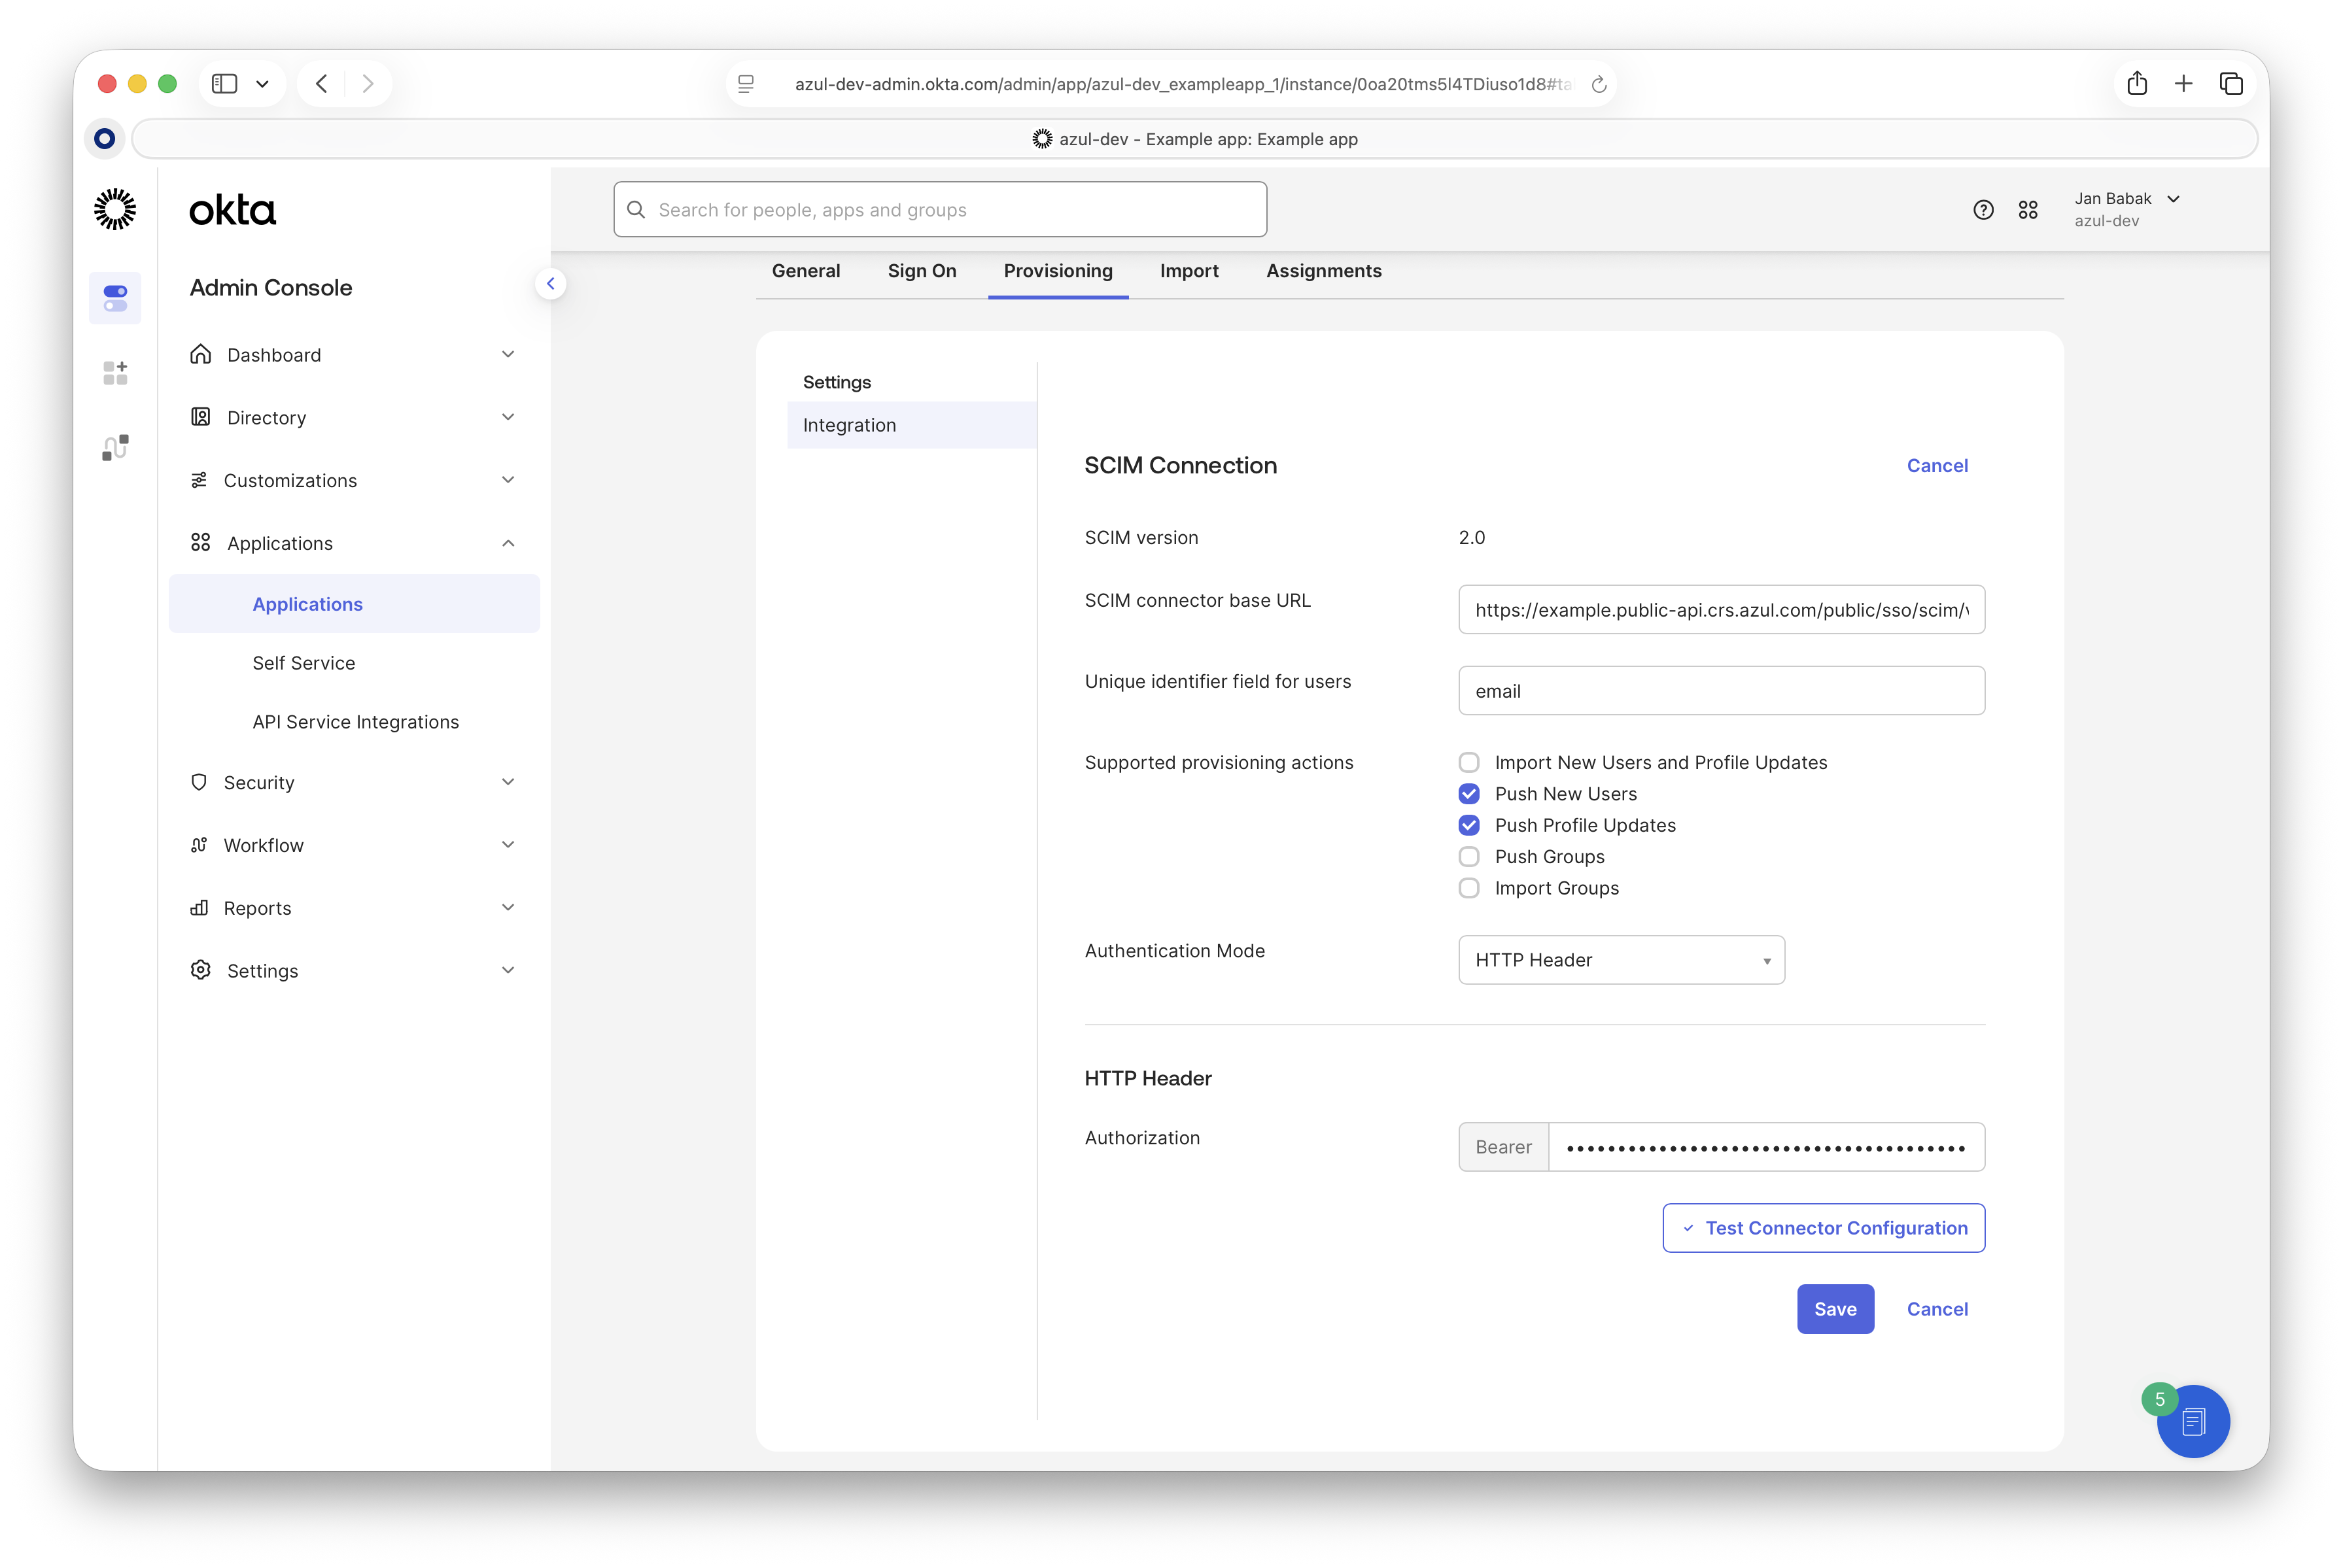The height and width of the screenshot is (1568, 2343).
Task: Open the floating documentation widget icon
Action: tap(2193, 1421)
